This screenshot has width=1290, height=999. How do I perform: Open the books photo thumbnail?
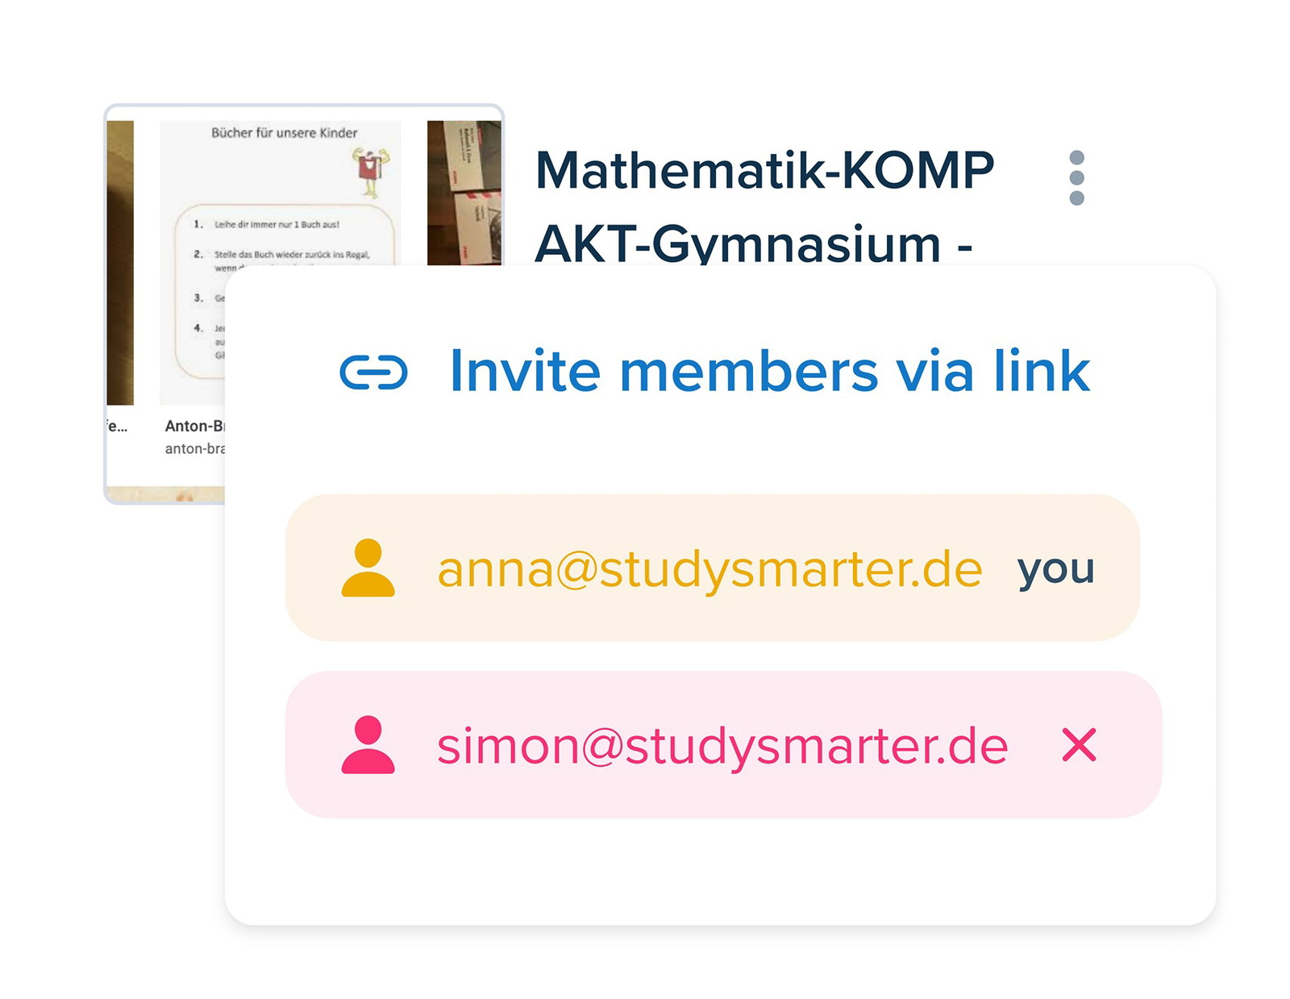point(464,192)
